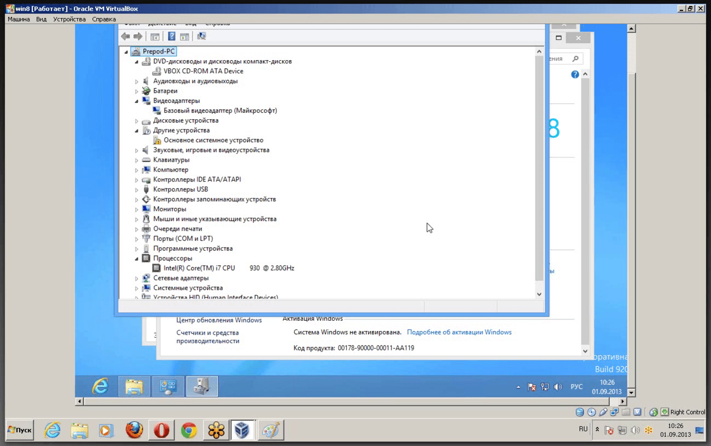711x446 pixels.
Task: Click the guest Action Center flag tray icon
Action: (532, 387)
